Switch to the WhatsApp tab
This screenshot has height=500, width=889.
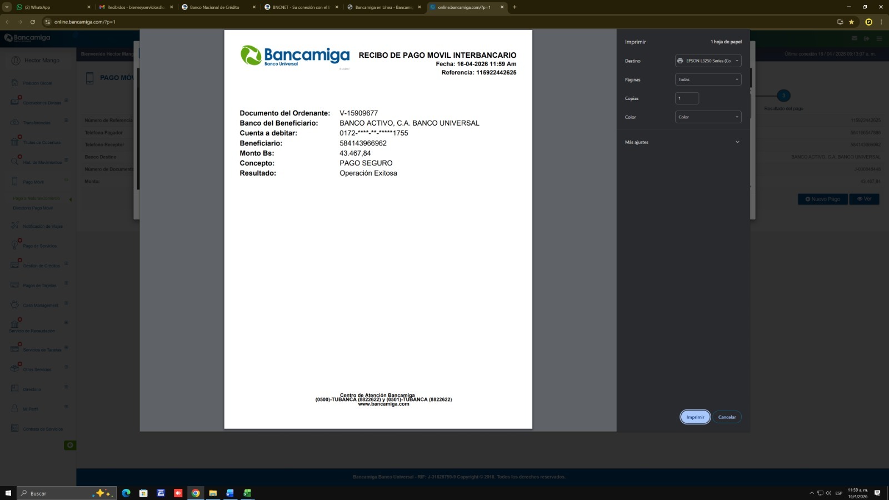pyautogui.click(x=50, y=7)
